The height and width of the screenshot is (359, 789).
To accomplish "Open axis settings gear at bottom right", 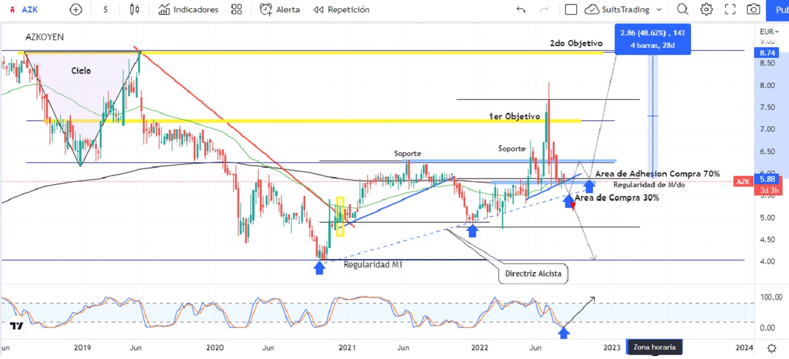I will 772,347.
